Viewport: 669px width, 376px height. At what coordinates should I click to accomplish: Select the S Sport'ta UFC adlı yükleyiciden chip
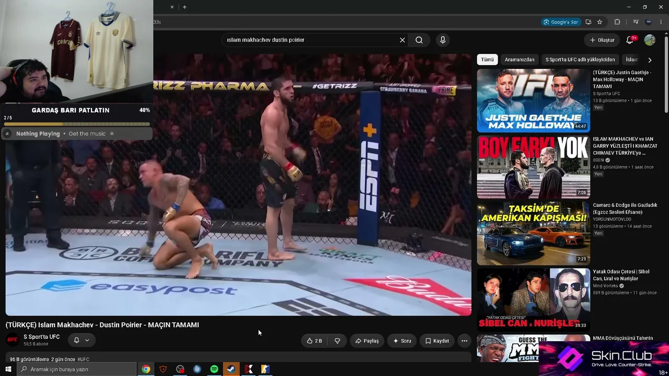point(580,60)
